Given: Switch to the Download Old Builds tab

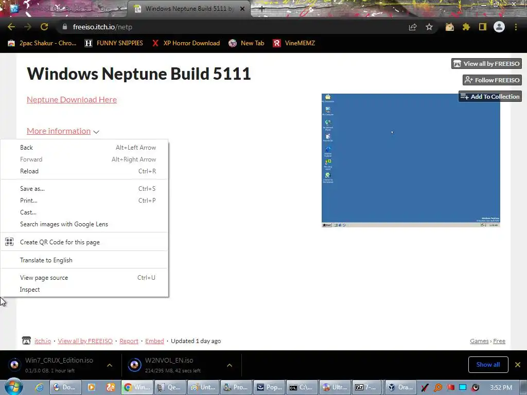Looking at the screenshot, I should (64, 9).
